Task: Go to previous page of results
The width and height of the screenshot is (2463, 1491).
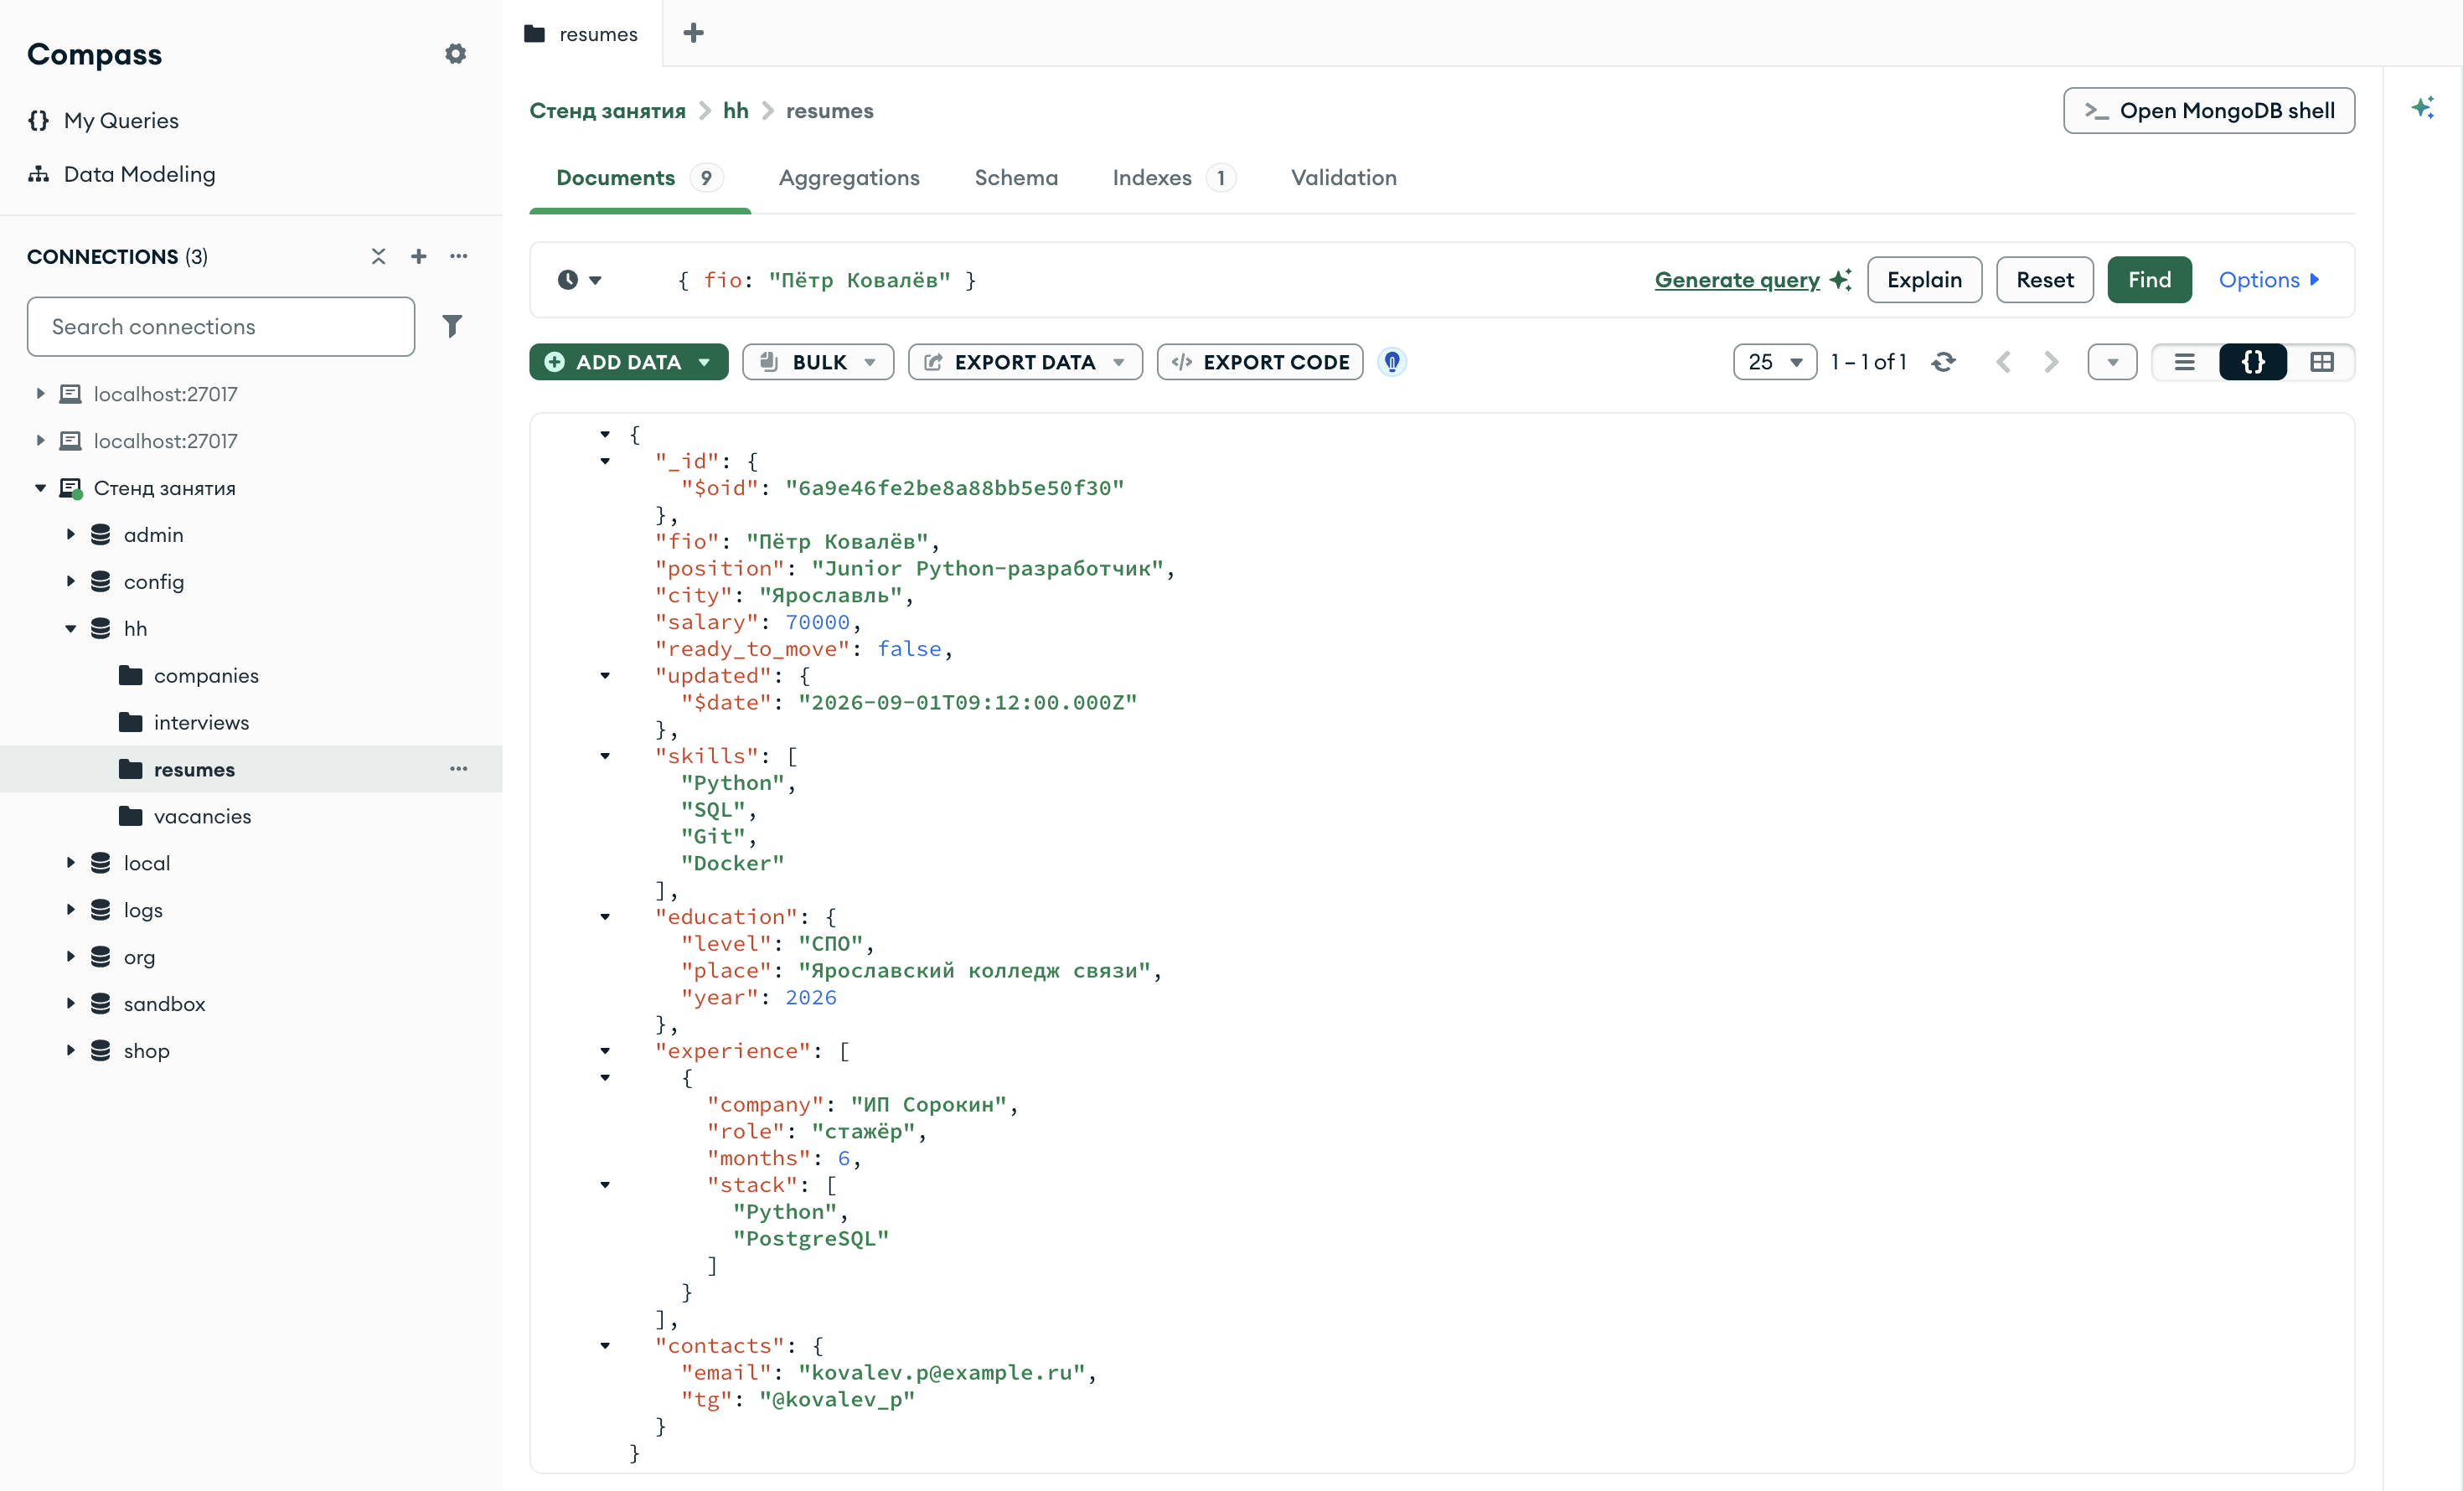Action: [2003, 363]
